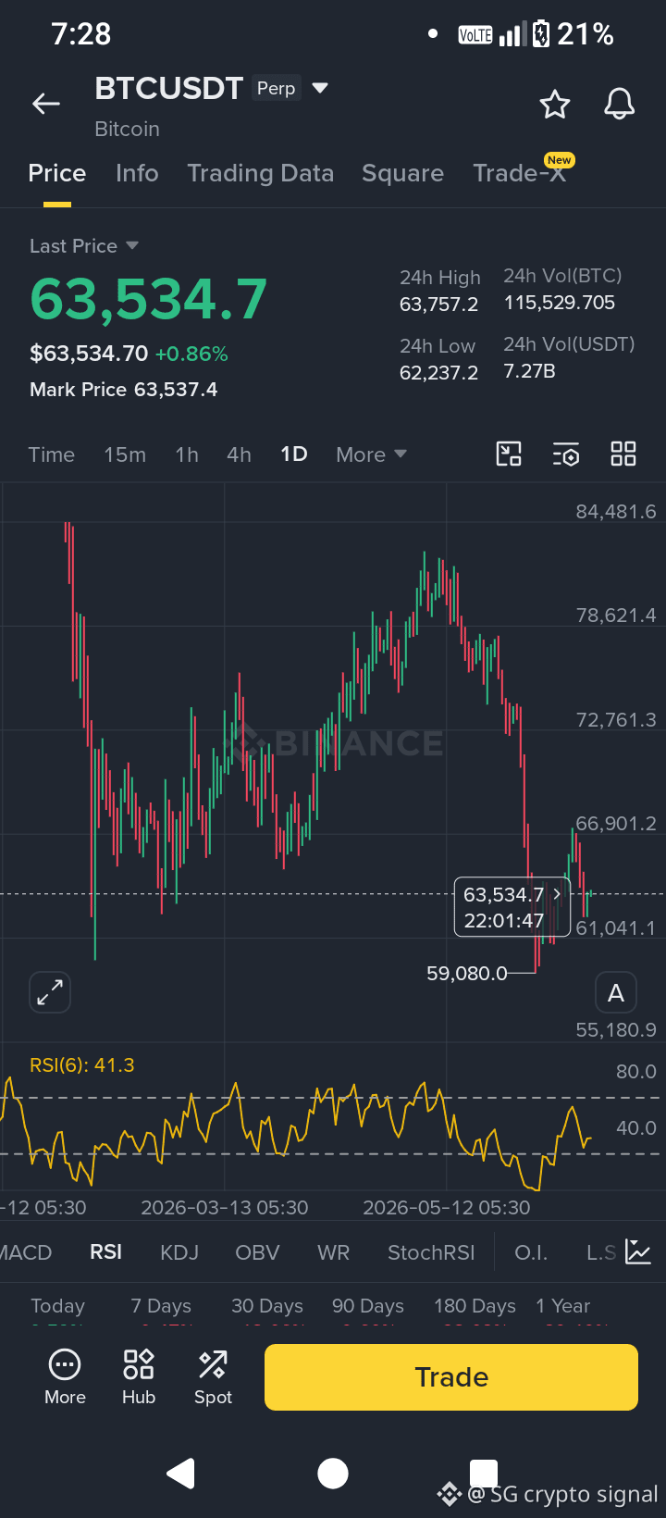Screen dimensions: 666x1518
Task: Select the 1D interval
Action: coord(294,454)
